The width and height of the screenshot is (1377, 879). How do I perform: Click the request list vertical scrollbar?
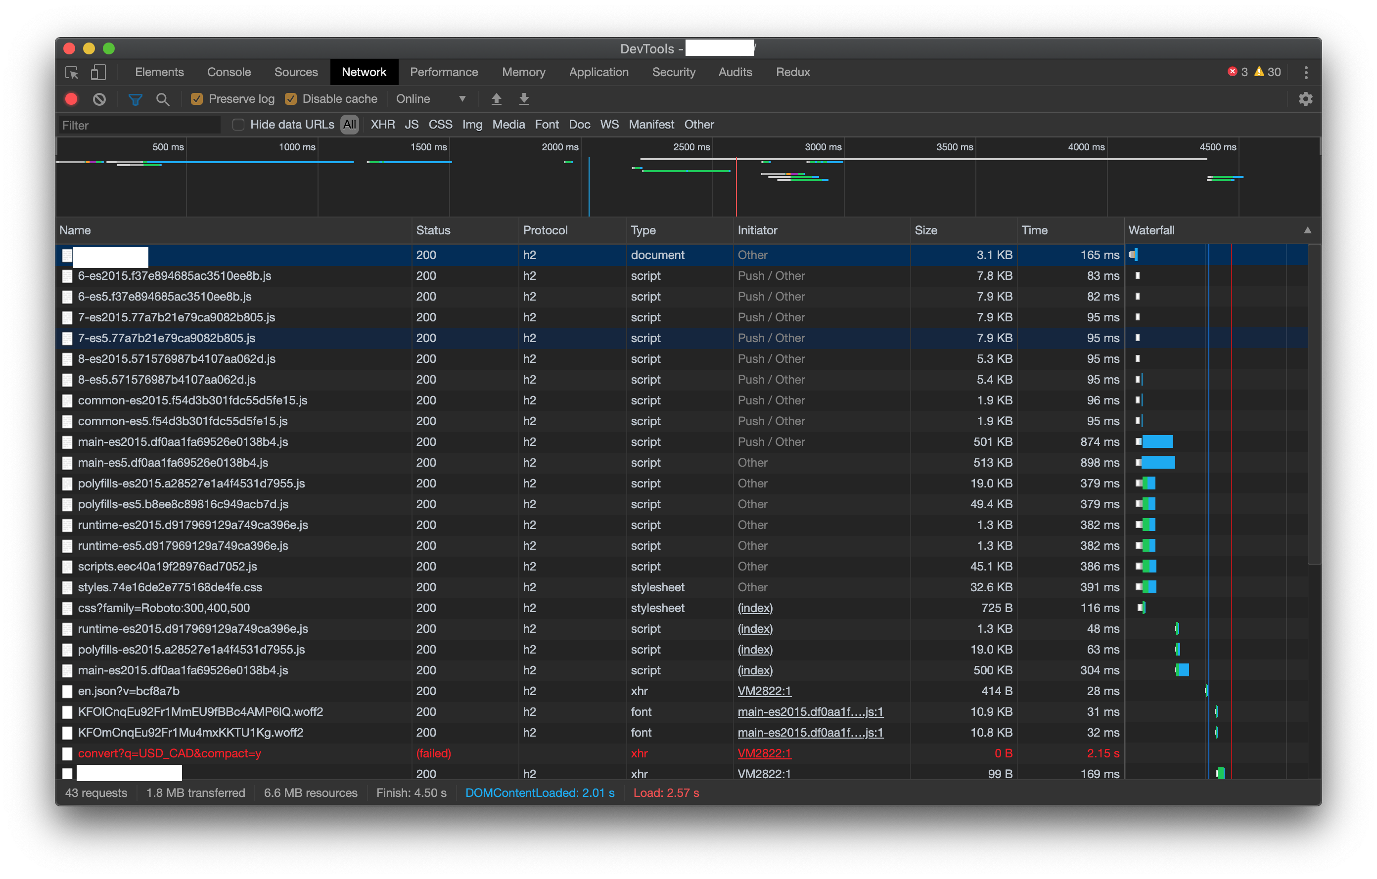click(1314, 404)
